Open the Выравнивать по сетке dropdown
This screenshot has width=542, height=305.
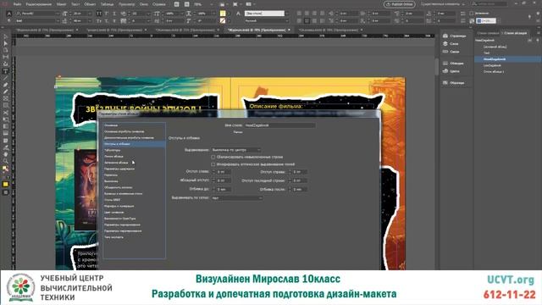pyautogui.click(x=237, y=198)
